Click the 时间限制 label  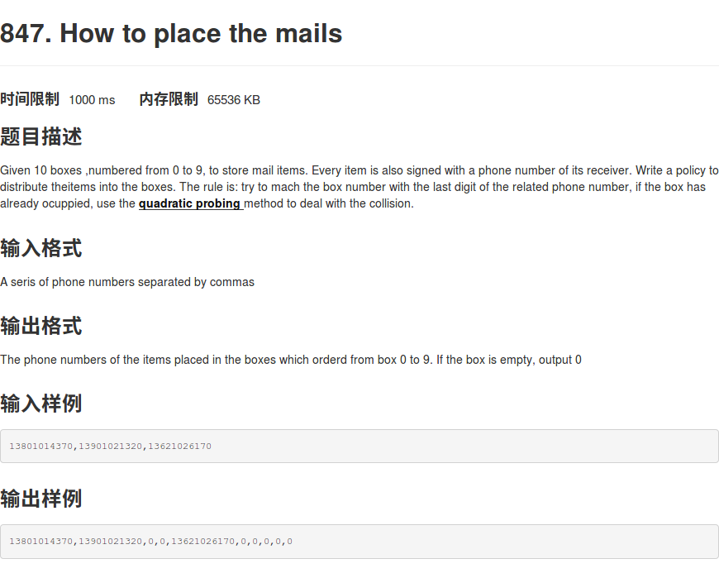(30, 99)
